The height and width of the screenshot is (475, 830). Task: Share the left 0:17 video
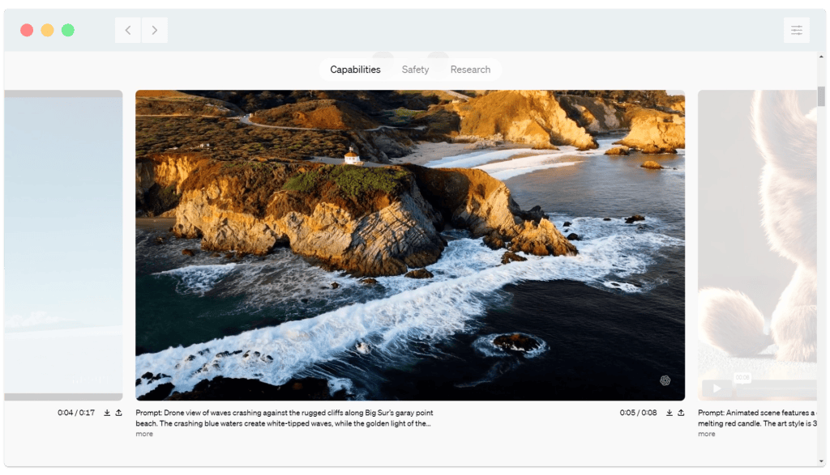[x=118, y=413]
